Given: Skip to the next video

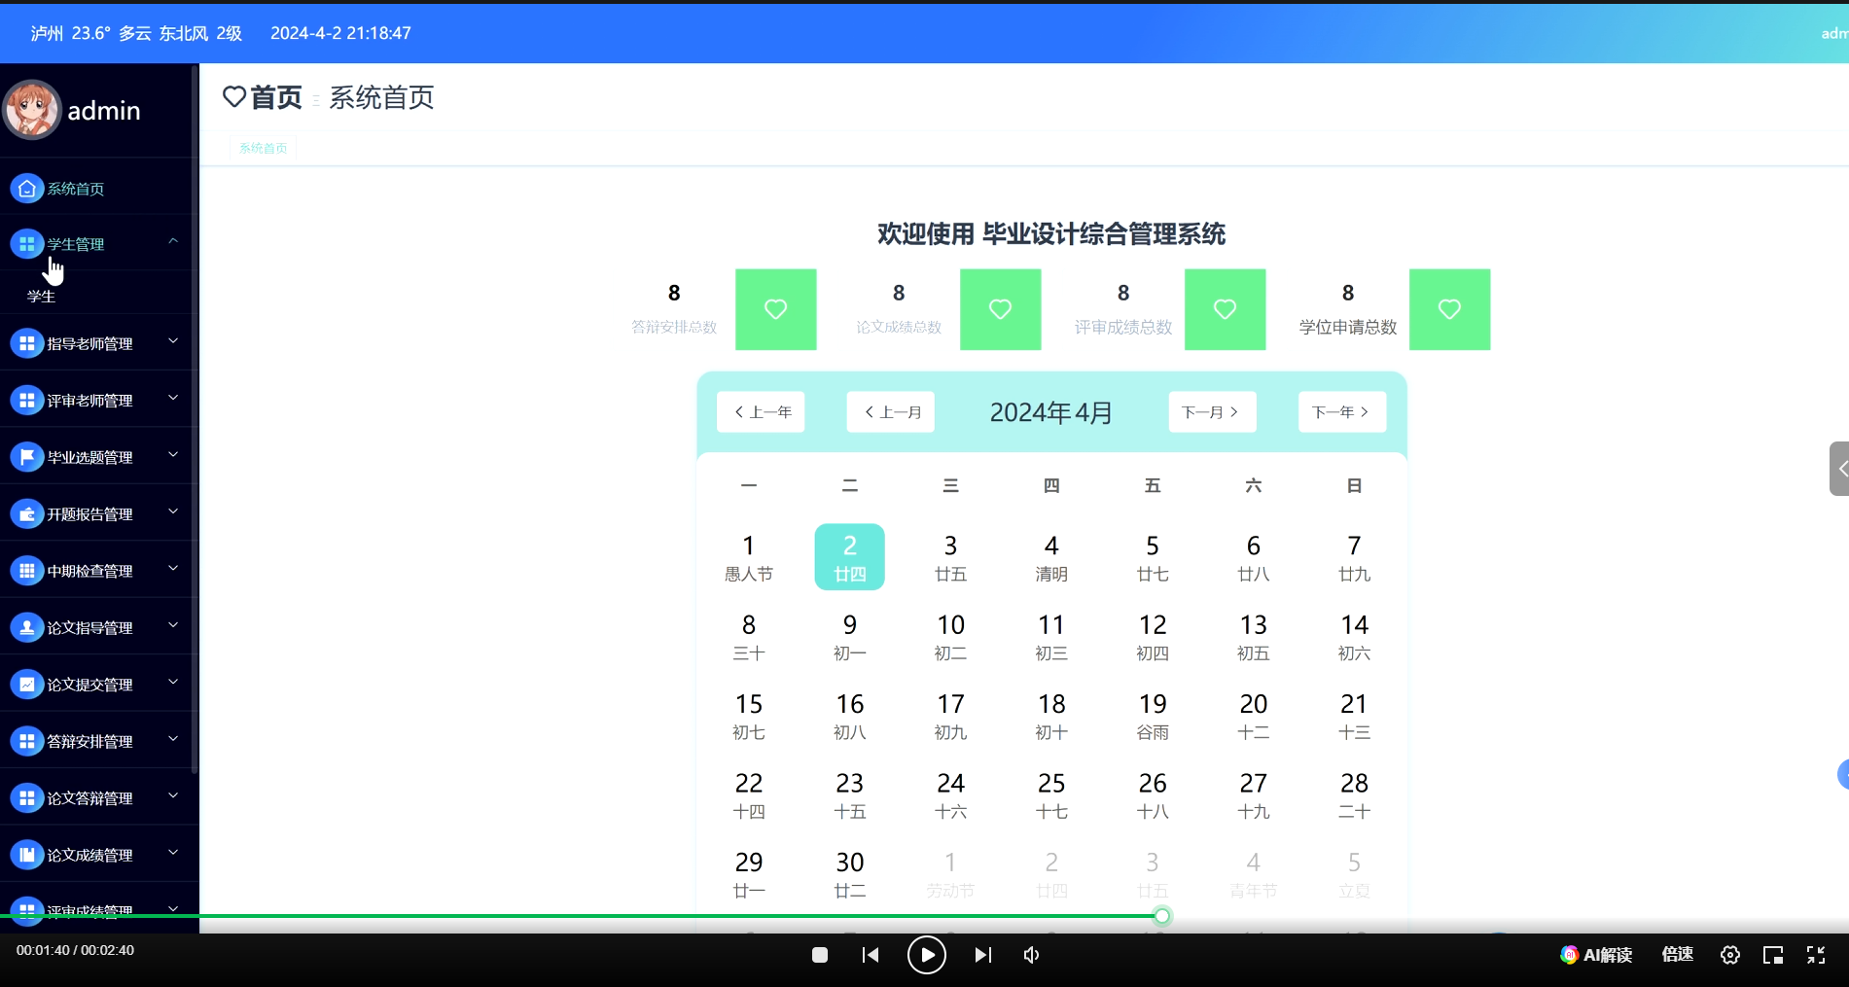Looking at the screenshot, I should pyautogui.click(x=983, y=955).
